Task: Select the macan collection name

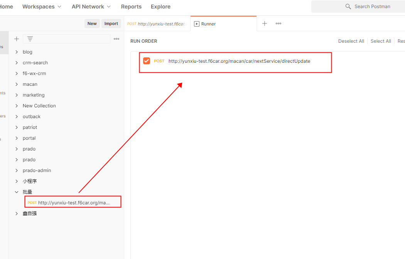Action: pyautogui.click(x=30, y=84)
